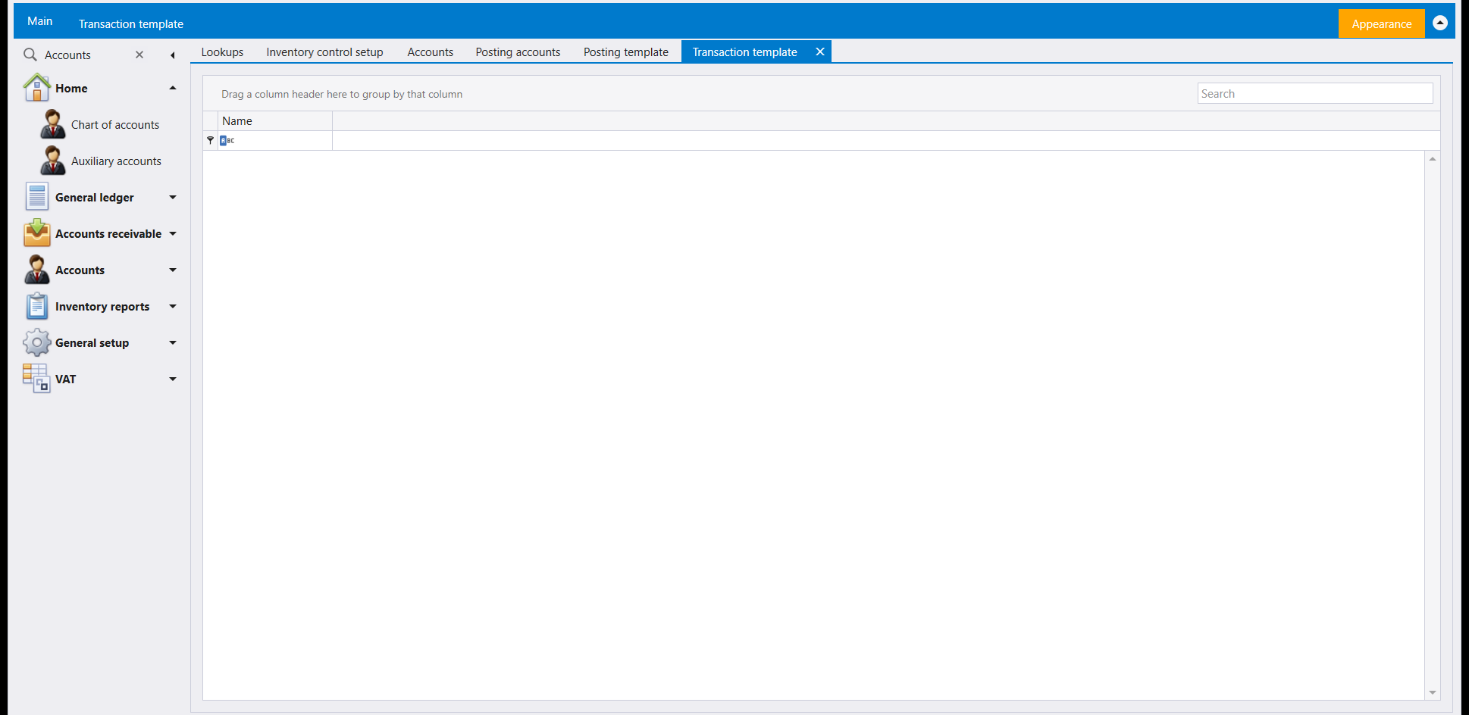The width and height of the screenshot is (1469, 715).
Task: Expand the VAT section
Action: pyautogui.click(x=173, y=379)
